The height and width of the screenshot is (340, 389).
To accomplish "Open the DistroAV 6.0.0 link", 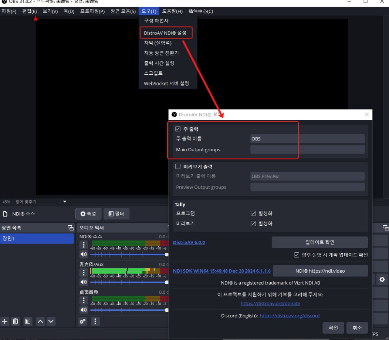I will point(189,242).
